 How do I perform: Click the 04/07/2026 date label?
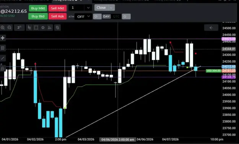(170, 139)
